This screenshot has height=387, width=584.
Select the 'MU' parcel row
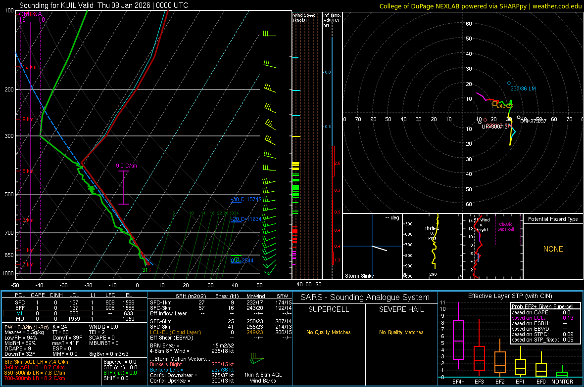coord(74,318)
